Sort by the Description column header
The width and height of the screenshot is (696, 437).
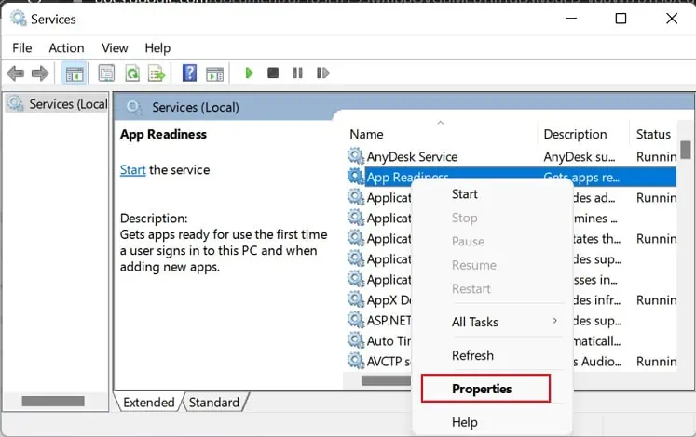pyautogui.click(x=575, y=134)
